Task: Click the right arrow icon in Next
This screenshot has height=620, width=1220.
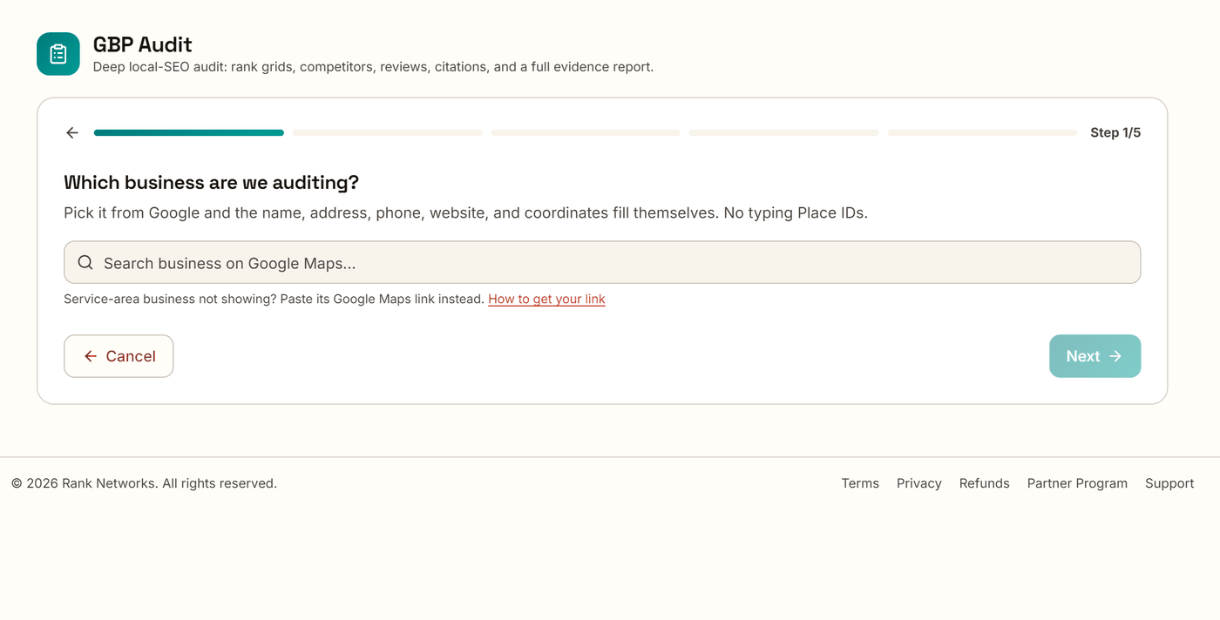Action: click(1115, 356)
